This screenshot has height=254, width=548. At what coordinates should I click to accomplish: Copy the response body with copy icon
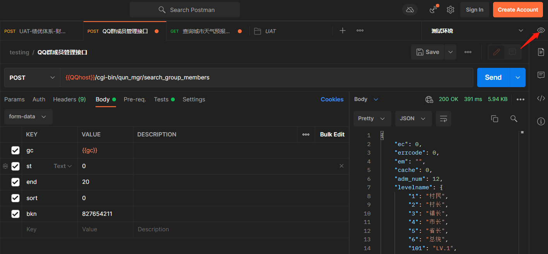[x=495, y=119]
